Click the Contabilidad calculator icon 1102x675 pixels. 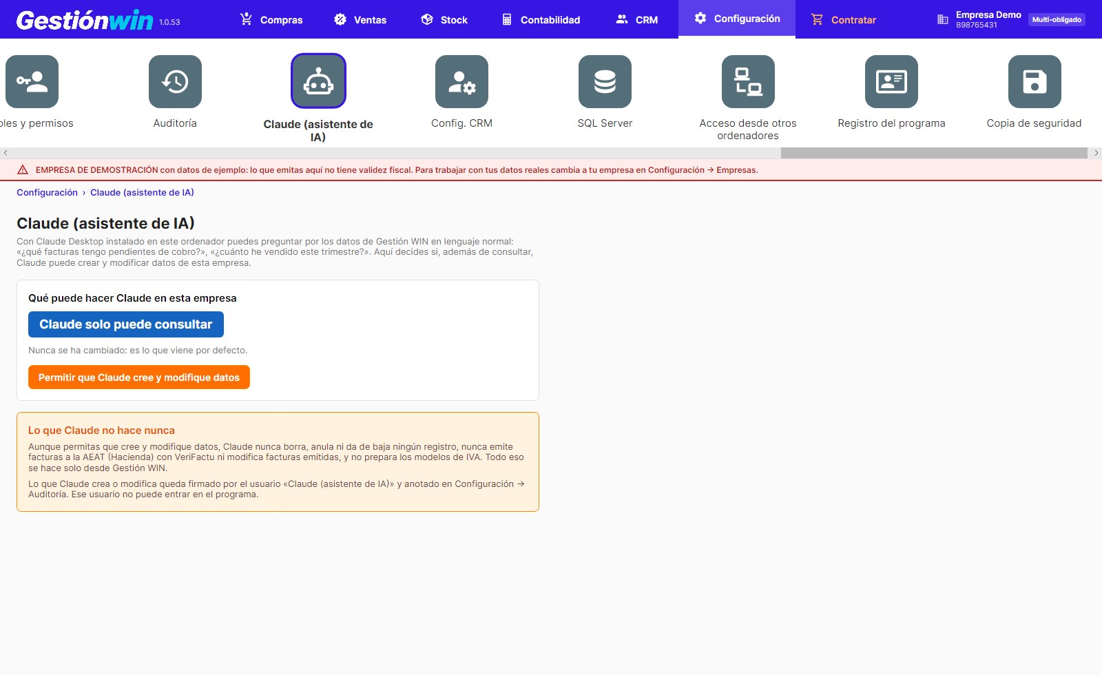(x=507, y=19)
